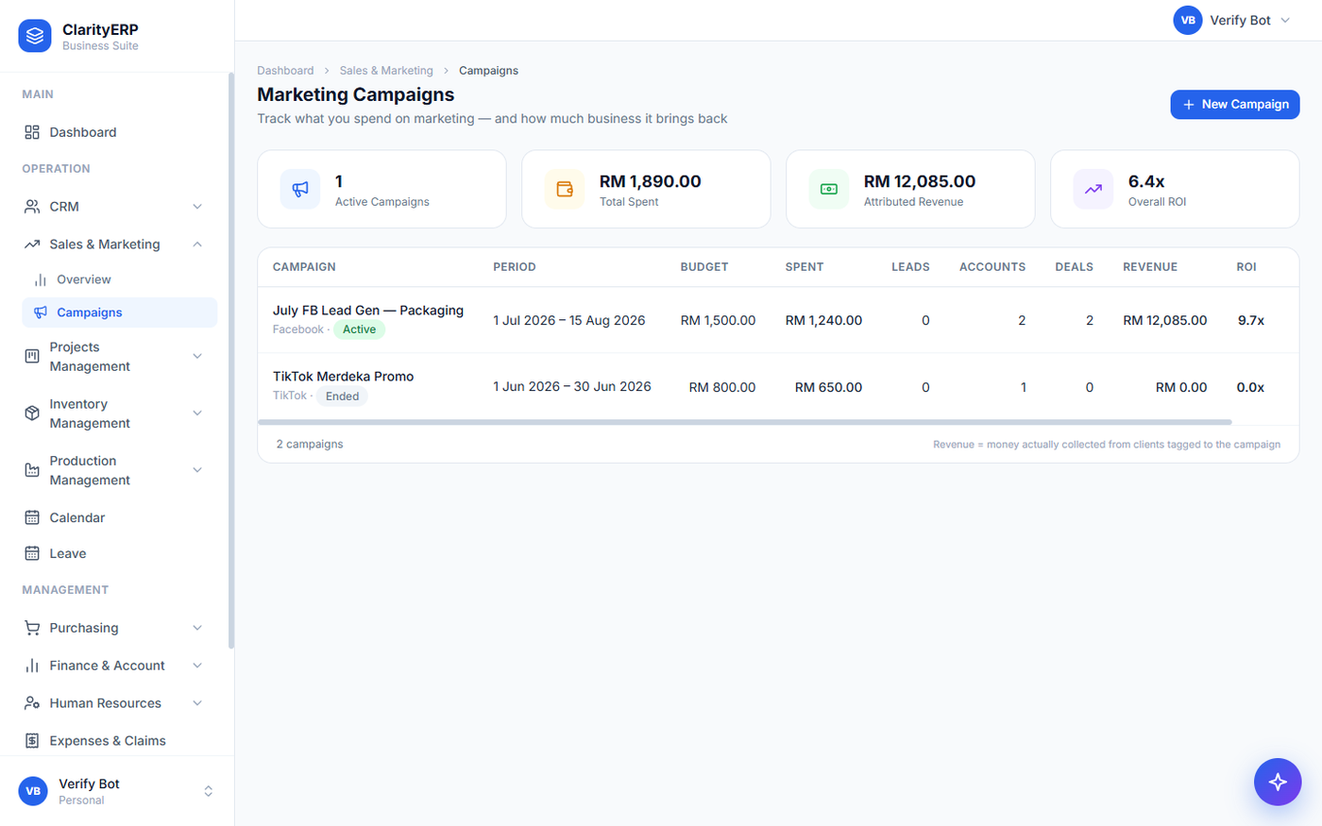Click the Expenses & Claims receipt icon

[x=32, y=741]
